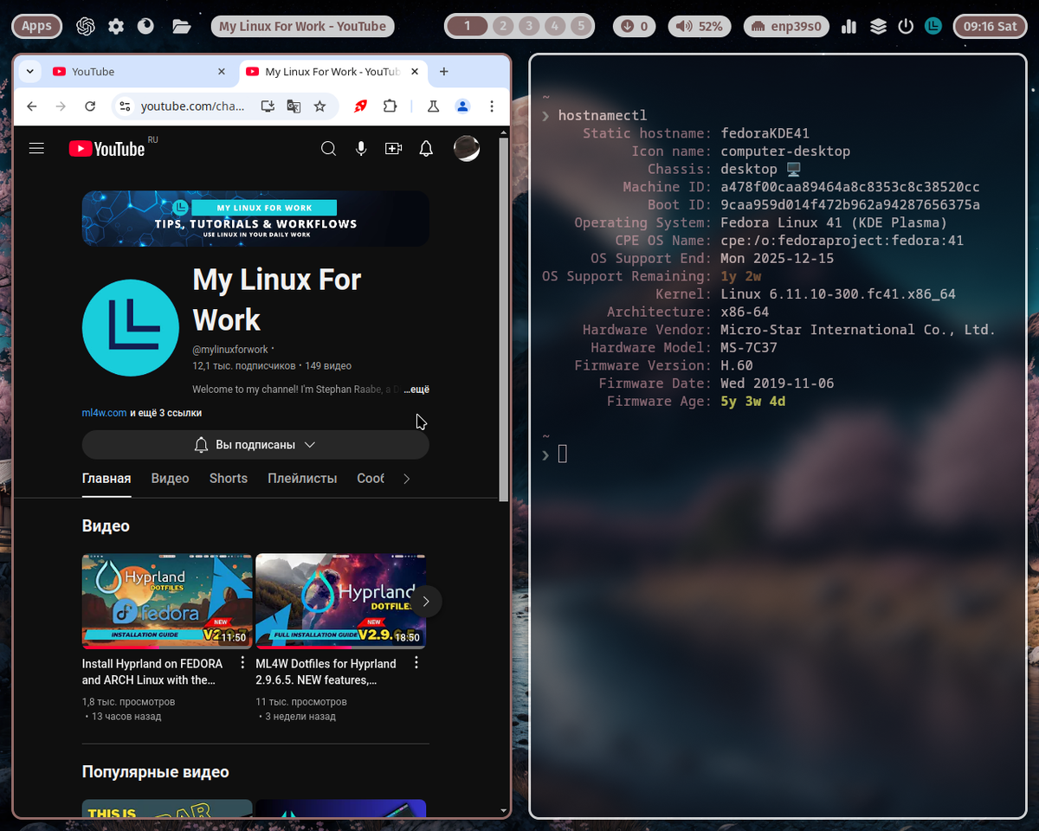Open Chrome Labs flask icon

point(433,106)
